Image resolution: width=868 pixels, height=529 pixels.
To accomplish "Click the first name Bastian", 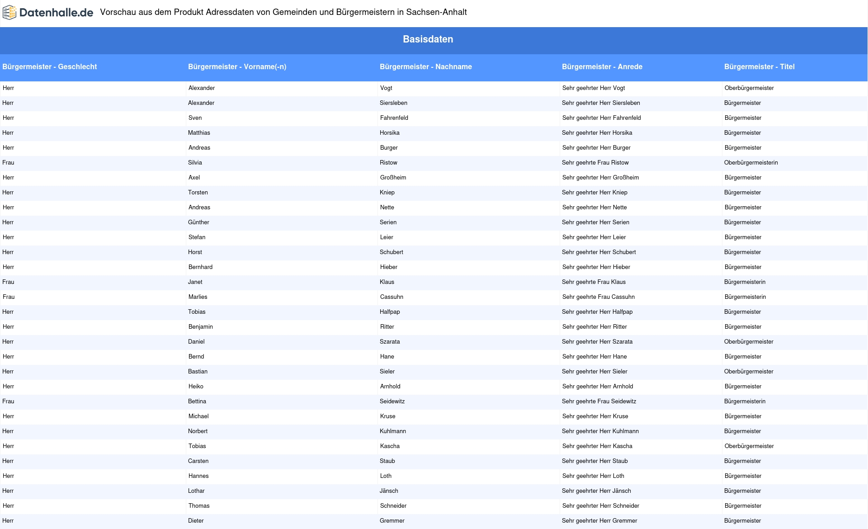I will click(198, 372).
